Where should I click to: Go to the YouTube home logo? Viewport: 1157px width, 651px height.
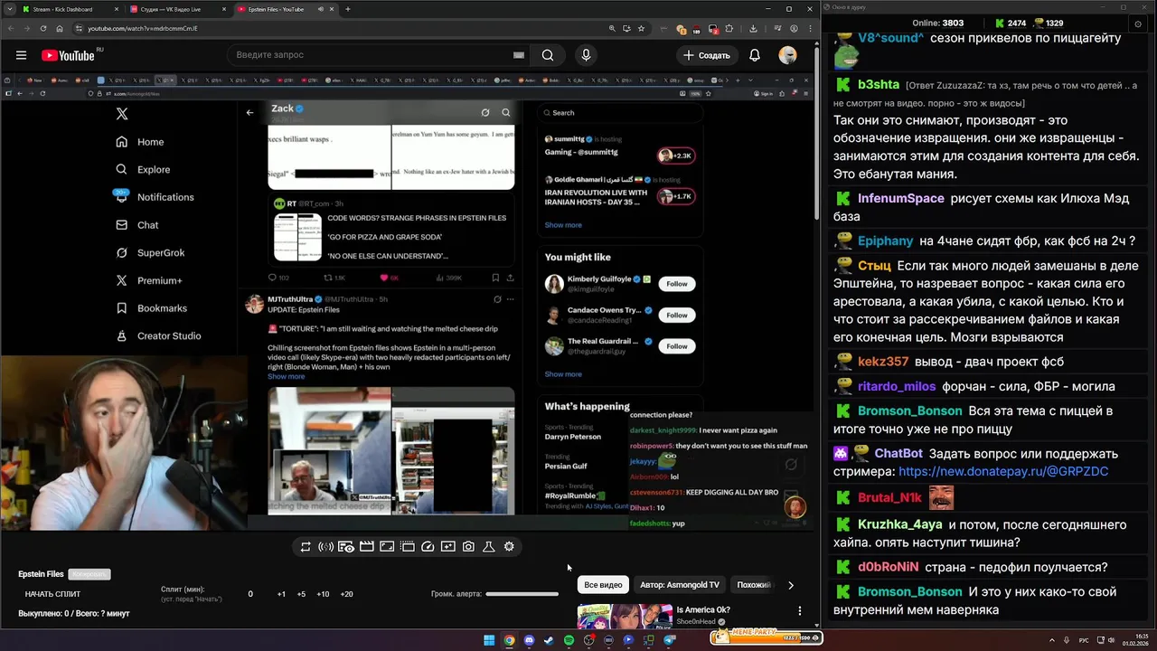[68, 55]
